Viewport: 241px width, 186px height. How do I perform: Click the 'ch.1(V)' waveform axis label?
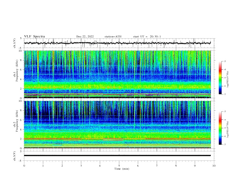(x=15, y=43)
